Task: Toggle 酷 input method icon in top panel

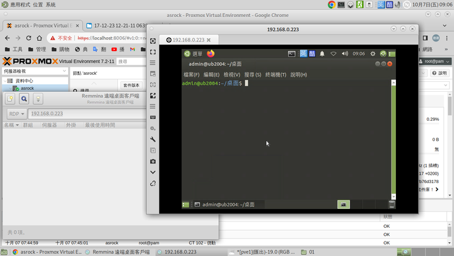Action: [x=390, y=4]
